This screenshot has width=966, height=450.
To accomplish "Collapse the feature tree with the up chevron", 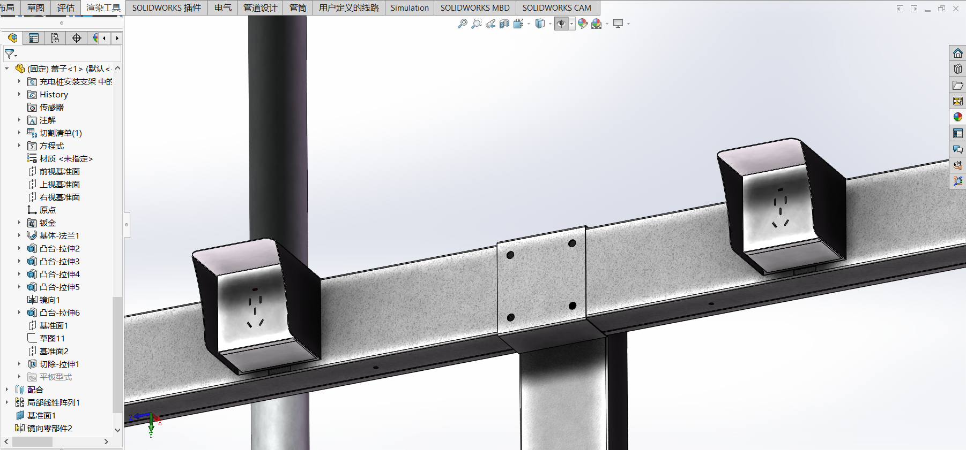I will (x=117, y=68).
